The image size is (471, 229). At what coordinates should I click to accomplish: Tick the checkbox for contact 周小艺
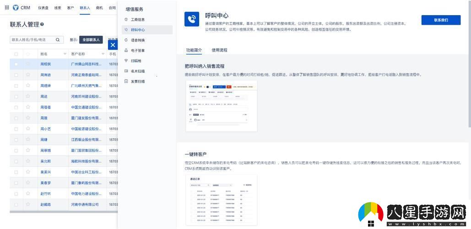(16, 129)
